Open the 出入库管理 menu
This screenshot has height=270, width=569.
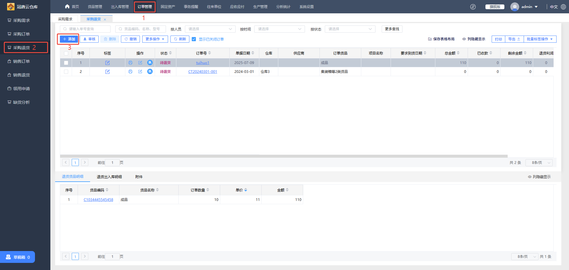tap(120, 7)
